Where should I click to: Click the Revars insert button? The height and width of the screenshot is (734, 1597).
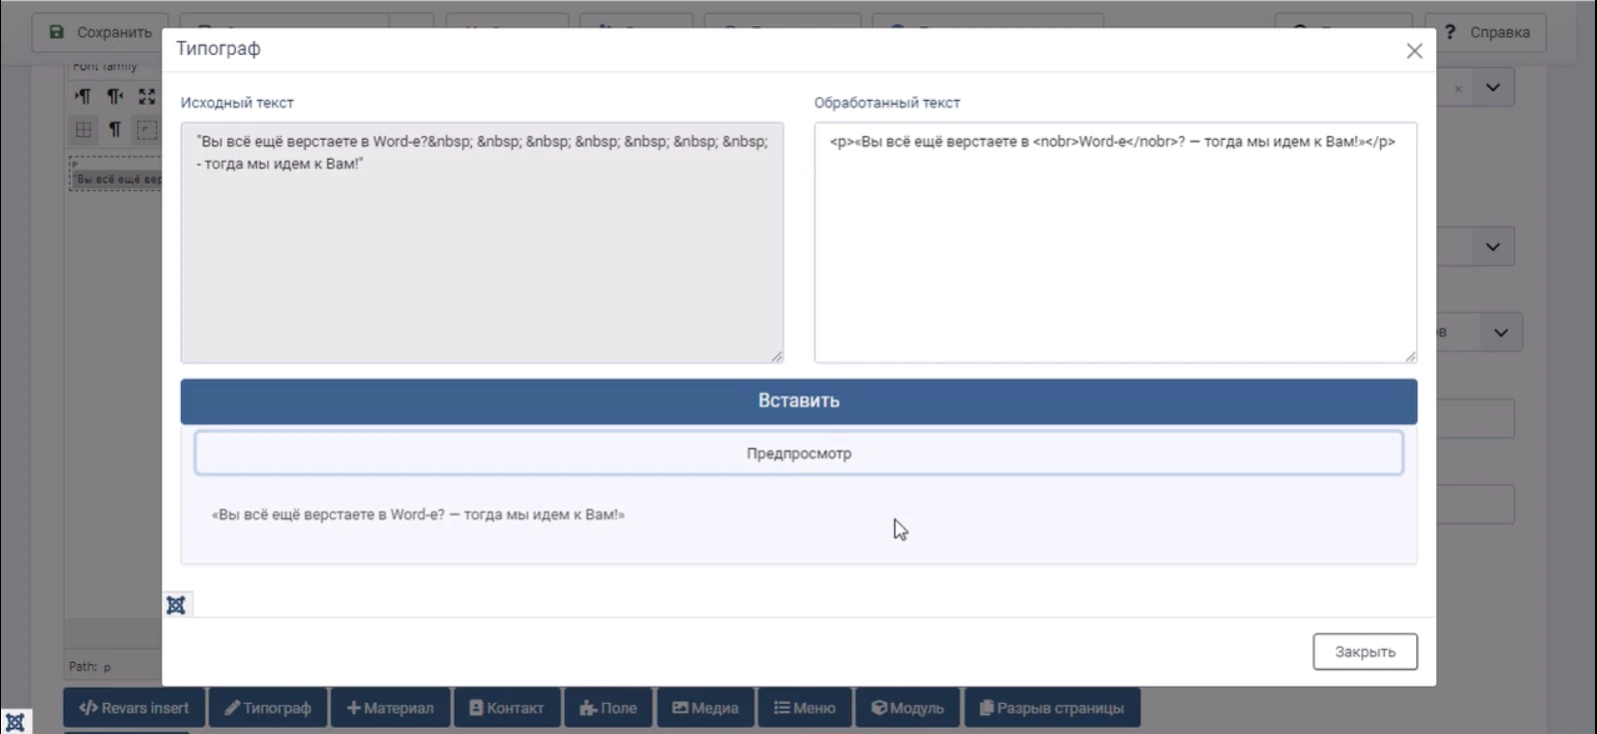[134, 708]
